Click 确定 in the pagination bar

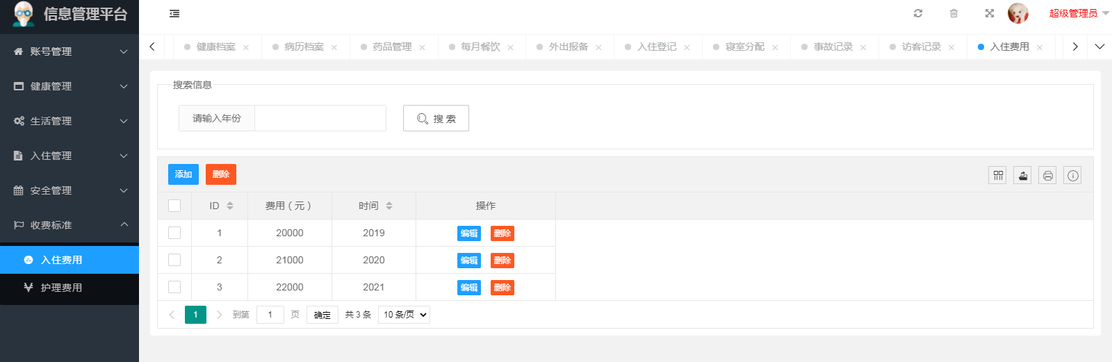[322, 315]
